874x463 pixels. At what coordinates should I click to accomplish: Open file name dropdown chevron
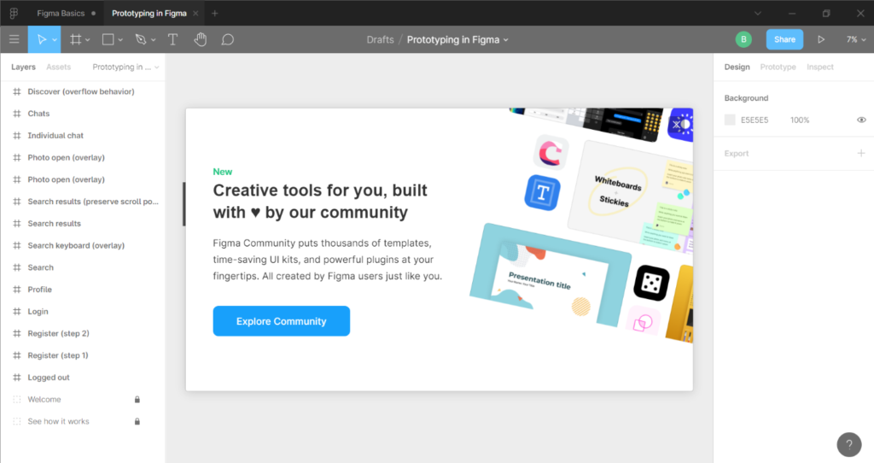pyautogui.click(x=506, y=40)
